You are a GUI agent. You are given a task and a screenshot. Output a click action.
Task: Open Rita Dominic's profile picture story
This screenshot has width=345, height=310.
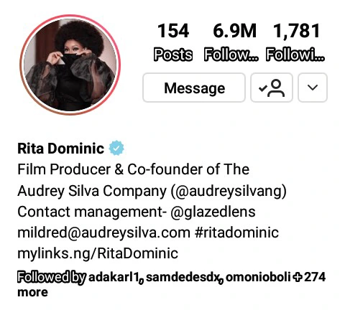coord(70,65)
